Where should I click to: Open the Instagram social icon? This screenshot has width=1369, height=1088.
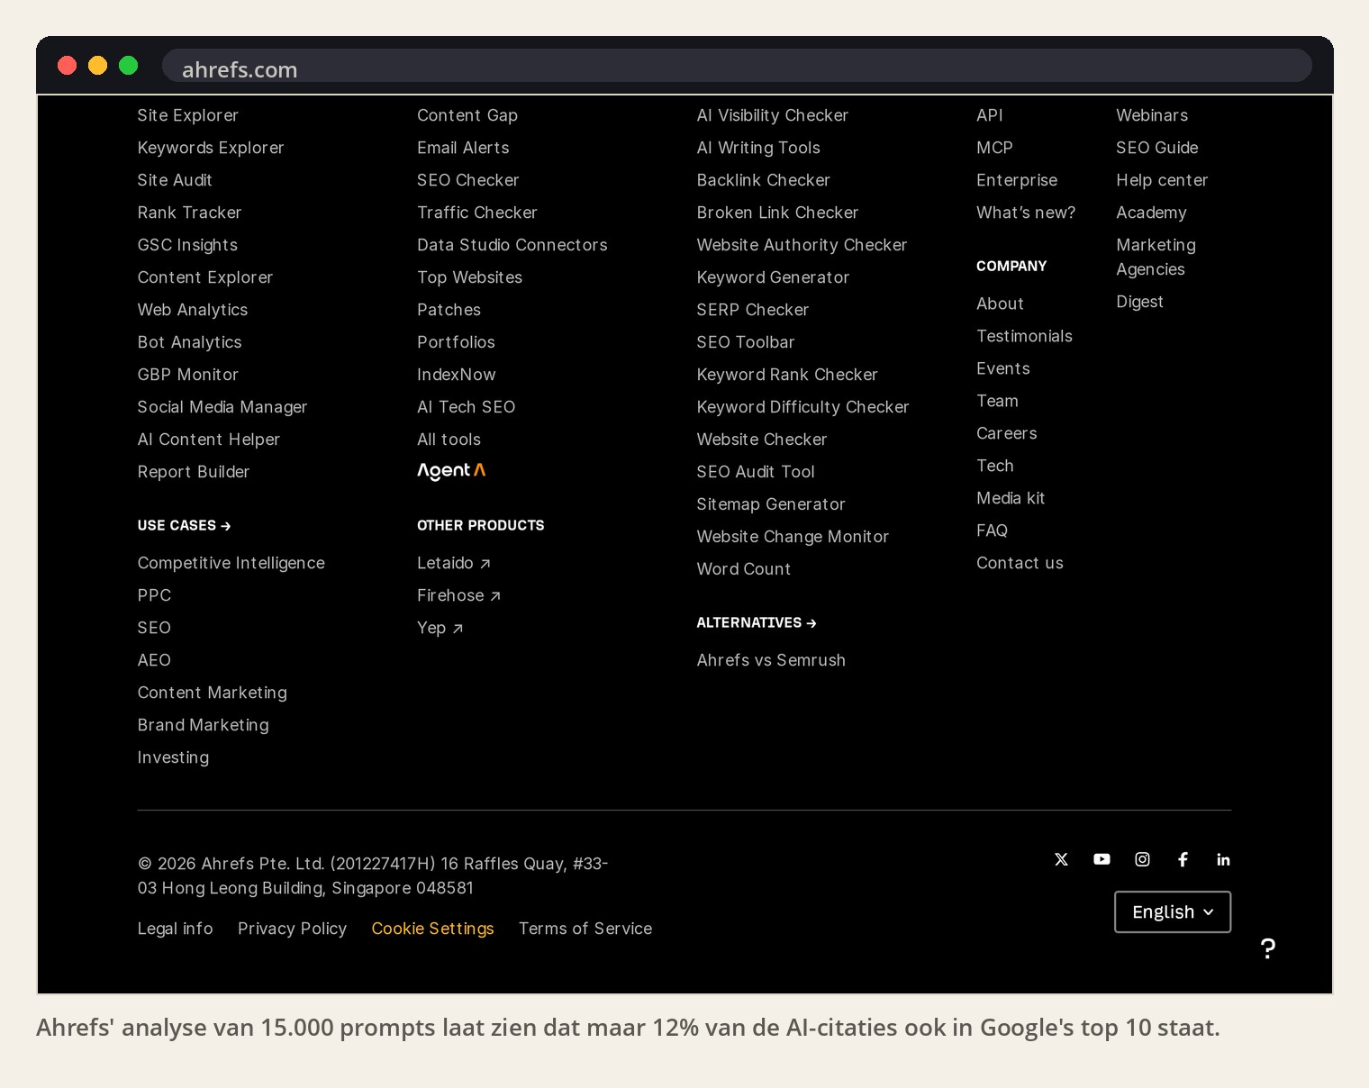point(1142,859)
